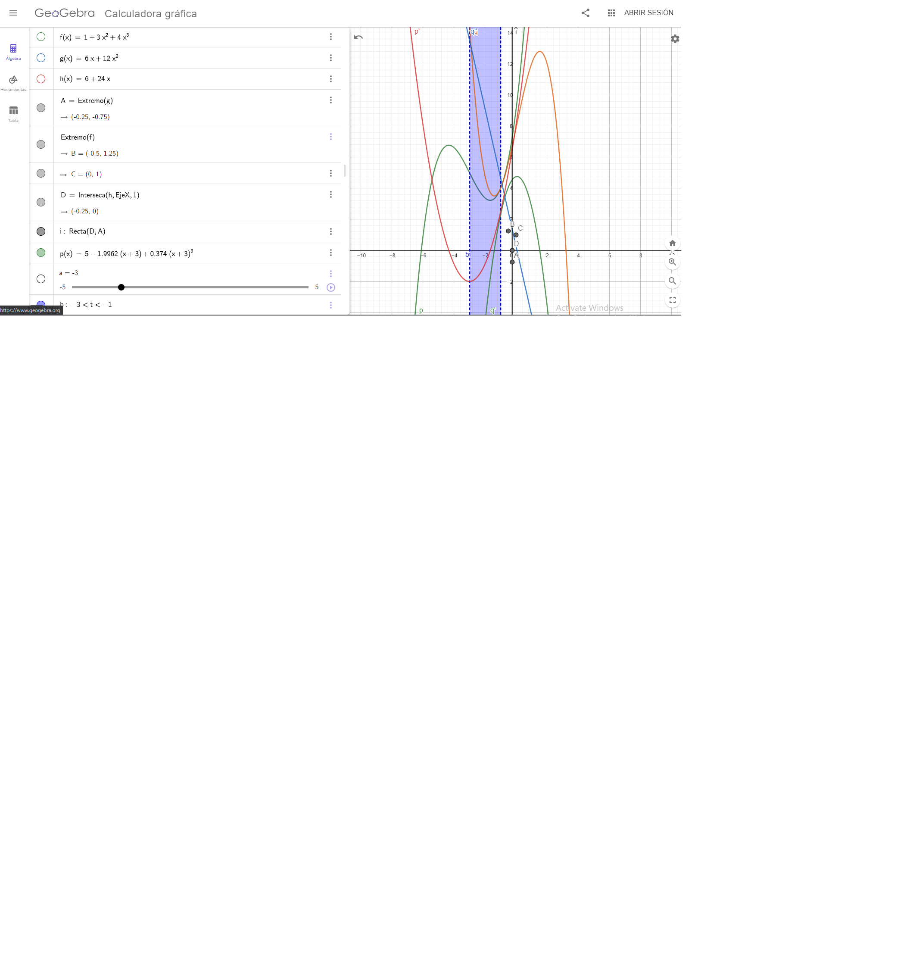Open options menu for h(x) row
The image size is (910, 962).
coord(331,79)
